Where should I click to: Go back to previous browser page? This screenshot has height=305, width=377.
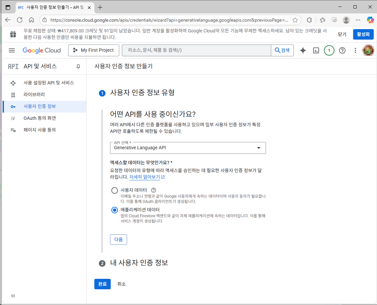click(8, 20)
